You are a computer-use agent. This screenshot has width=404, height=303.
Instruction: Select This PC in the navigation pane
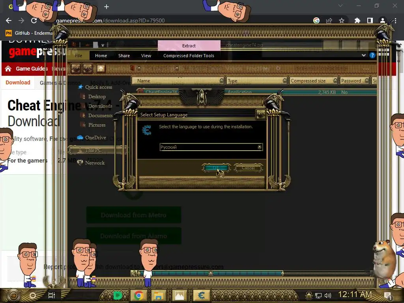97,150
